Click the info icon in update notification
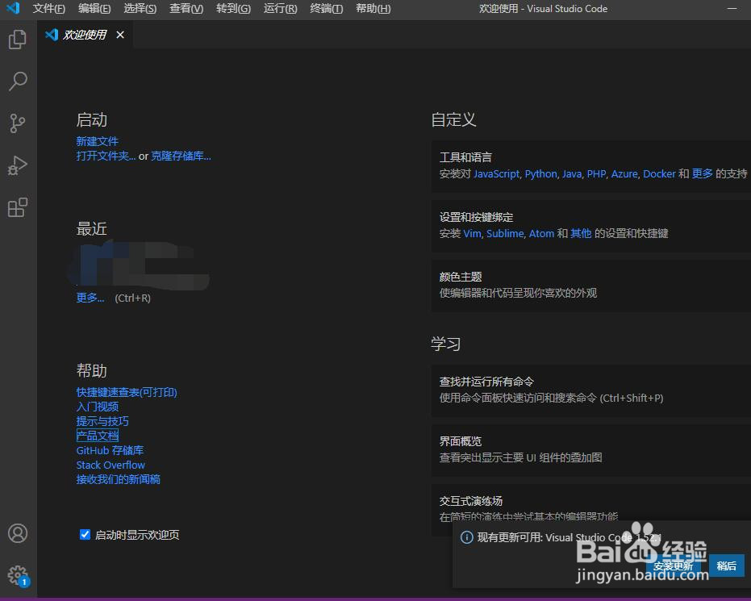Screen dimensions: 751x601 [x=466, y=537]
